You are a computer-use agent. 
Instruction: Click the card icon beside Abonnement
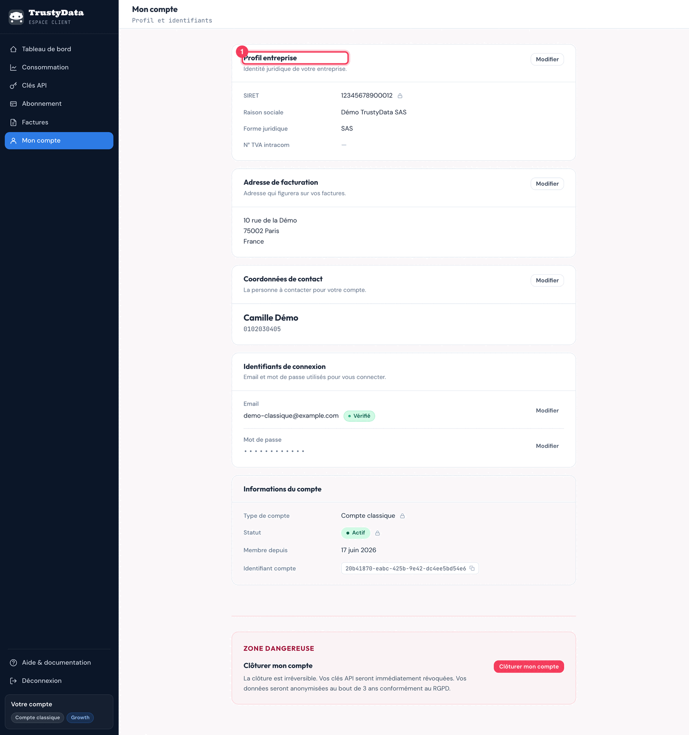point(13,104)
